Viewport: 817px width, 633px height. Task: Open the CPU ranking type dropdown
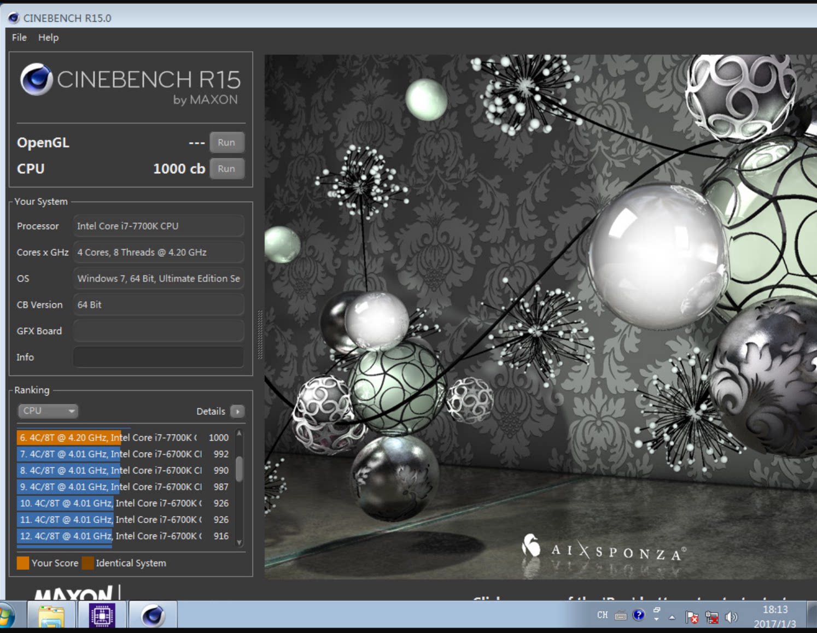48,411
